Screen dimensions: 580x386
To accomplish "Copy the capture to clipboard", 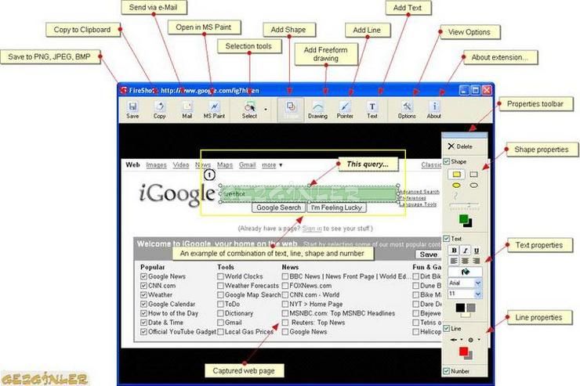I will pyautogui.click(x=159, y=110).
